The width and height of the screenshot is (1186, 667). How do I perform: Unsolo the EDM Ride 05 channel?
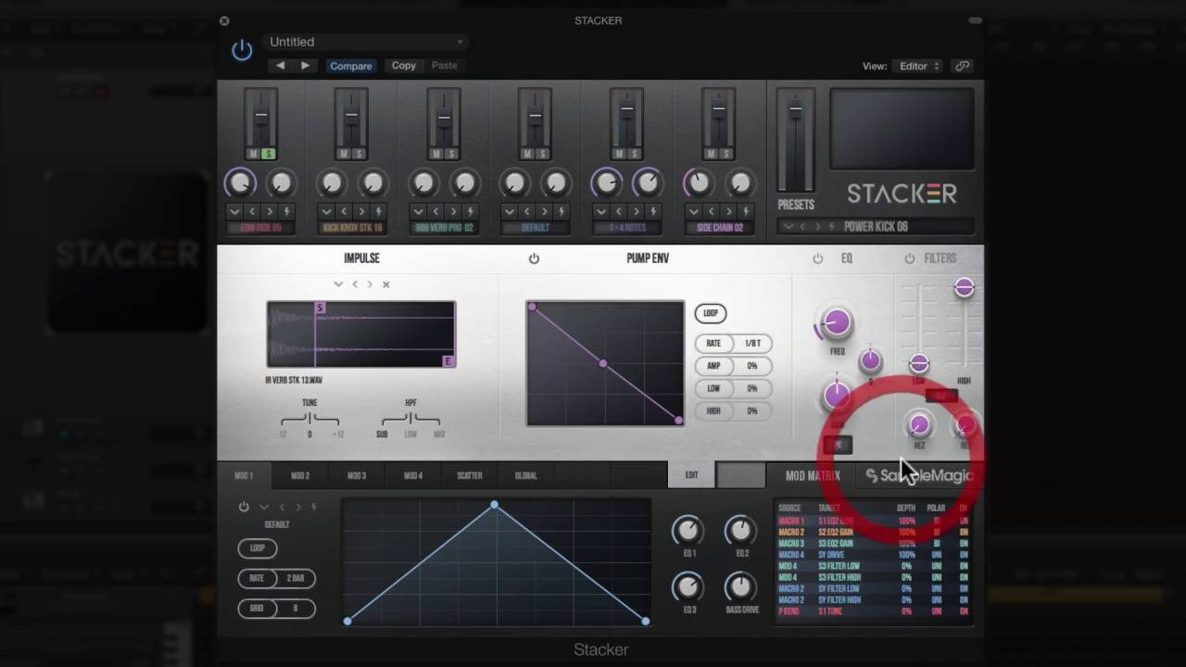(x=269, y=154)
